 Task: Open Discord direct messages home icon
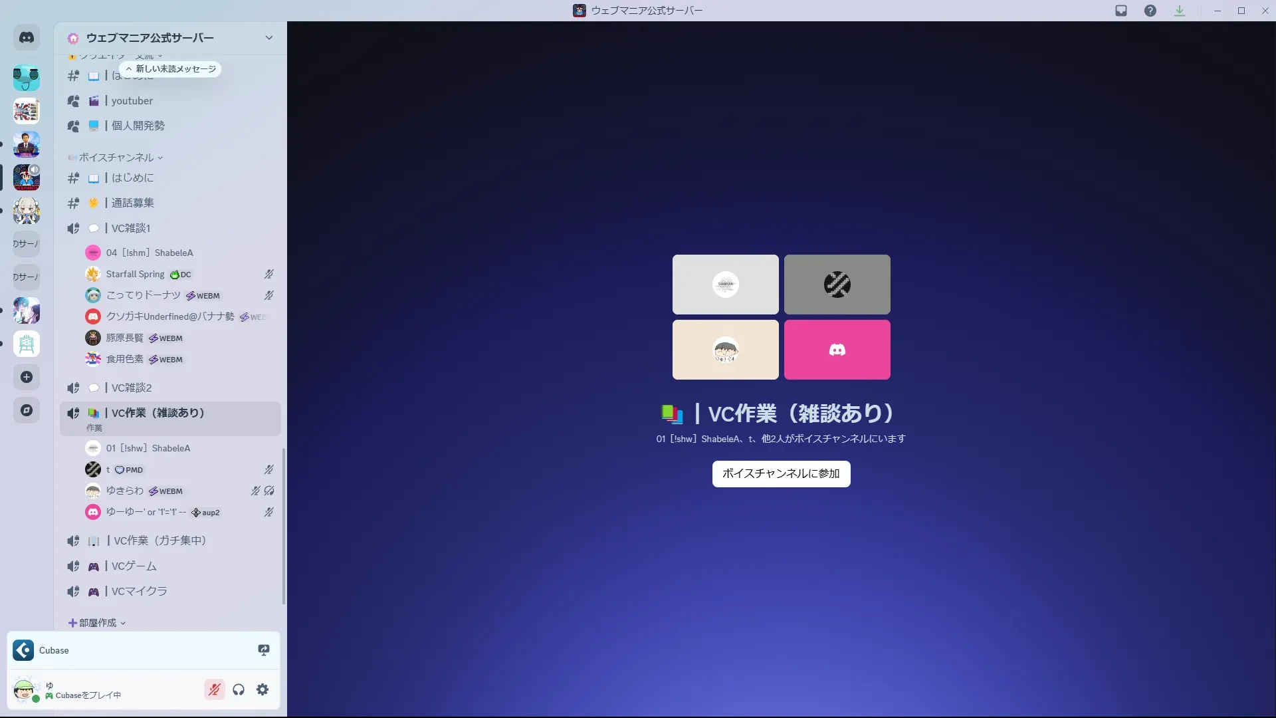(x=27, y=38)
